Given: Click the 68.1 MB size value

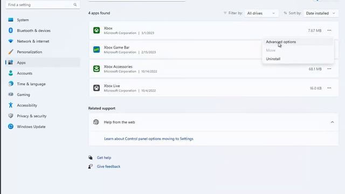Looking at the screenshot, I should [315, 69].
